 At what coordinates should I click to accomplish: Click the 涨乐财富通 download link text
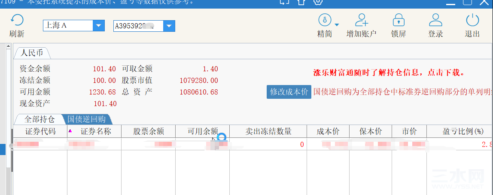389,73
